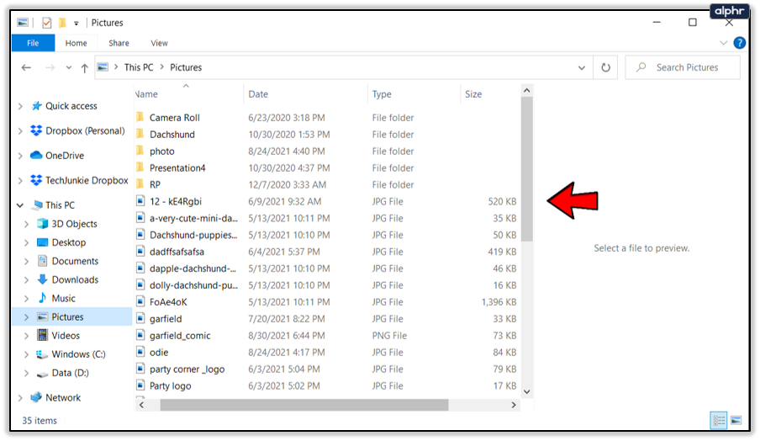The width and height of the screenshot is (760, 441).
Task: Select Network in navigation pane
Action: [x=63, y=397]
